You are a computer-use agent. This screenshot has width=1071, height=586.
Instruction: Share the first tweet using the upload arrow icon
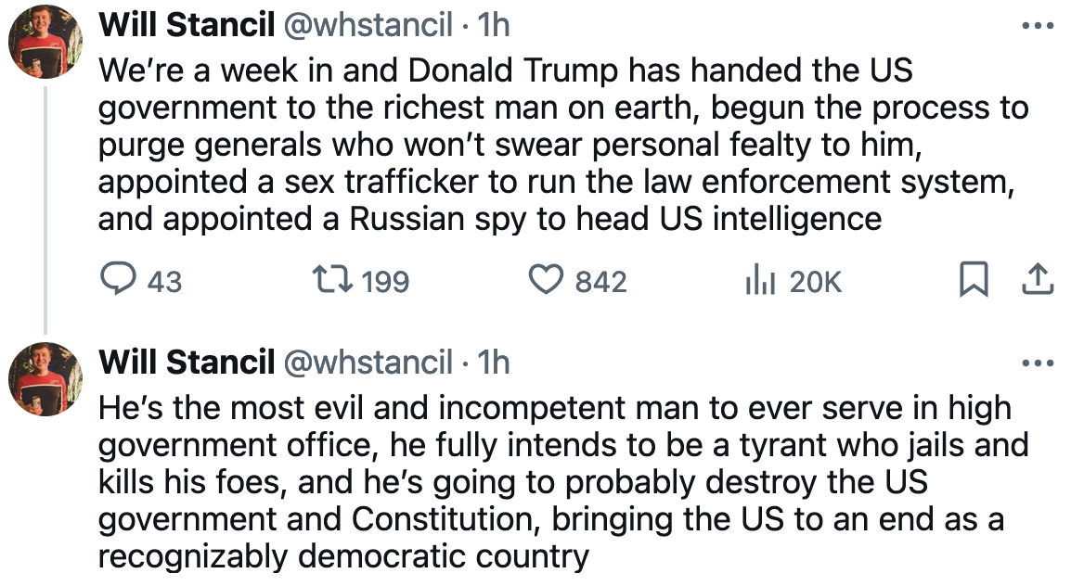click(1037, 280)
